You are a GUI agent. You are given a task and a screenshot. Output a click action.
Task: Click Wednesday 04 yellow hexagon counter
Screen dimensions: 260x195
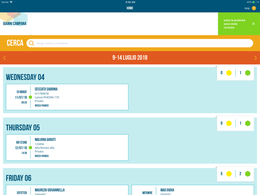[x=229, y=73]
